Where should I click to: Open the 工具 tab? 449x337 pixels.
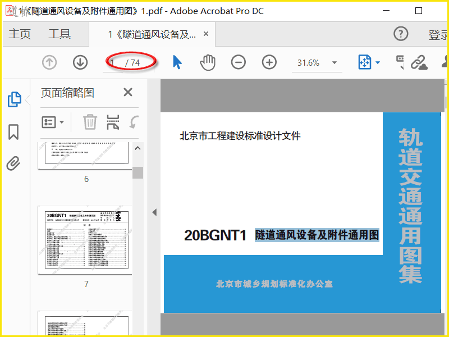(x=59, y=34)
